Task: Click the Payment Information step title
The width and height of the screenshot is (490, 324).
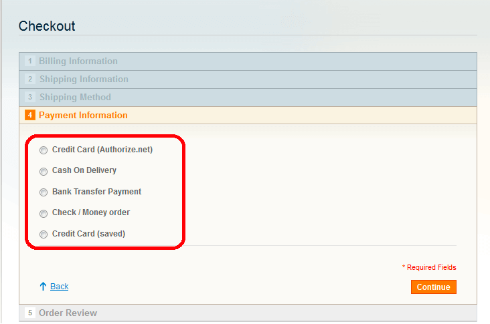Action: pyautogui.click(x=83, y=116)
